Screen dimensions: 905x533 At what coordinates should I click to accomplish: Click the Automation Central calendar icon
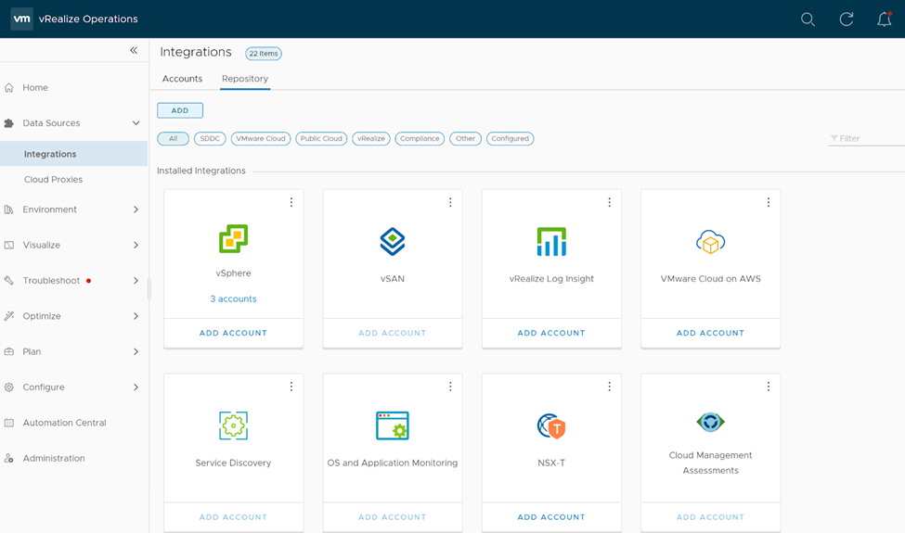[x=8, y=423]
